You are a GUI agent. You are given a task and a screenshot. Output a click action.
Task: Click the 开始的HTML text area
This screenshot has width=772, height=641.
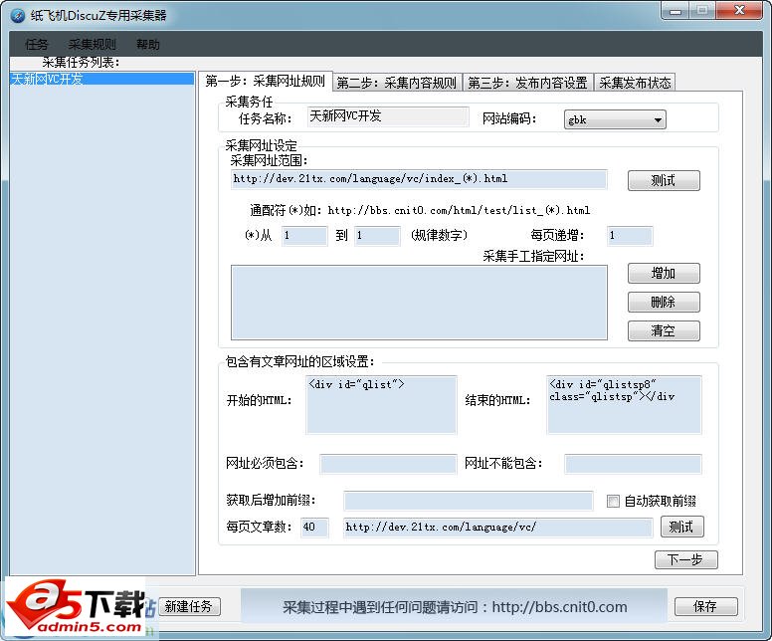pyautogui.click(x=382, y=405)
